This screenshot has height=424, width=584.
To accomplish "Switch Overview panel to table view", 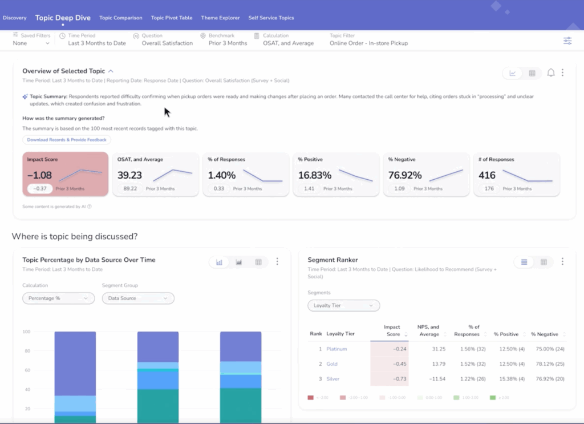I will coord(532,73).
